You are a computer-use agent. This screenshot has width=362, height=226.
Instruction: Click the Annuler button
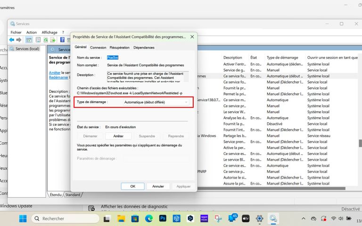click(158, 186)
